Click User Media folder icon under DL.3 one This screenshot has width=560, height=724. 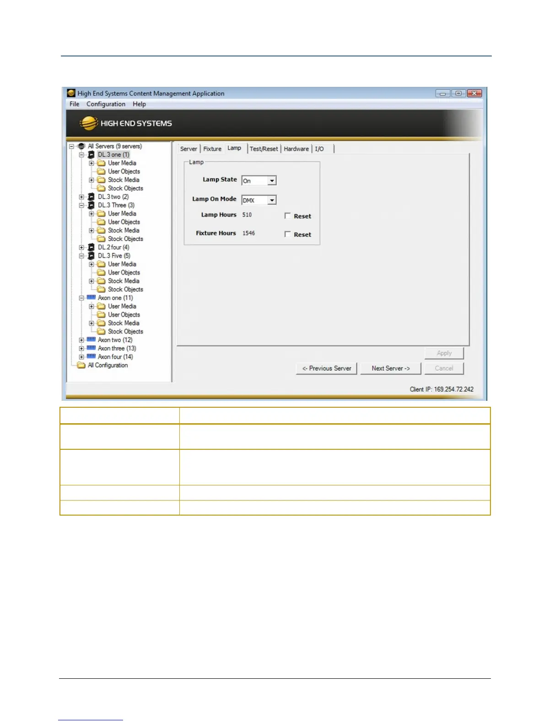pyautogui.click(x=101, y=163)
